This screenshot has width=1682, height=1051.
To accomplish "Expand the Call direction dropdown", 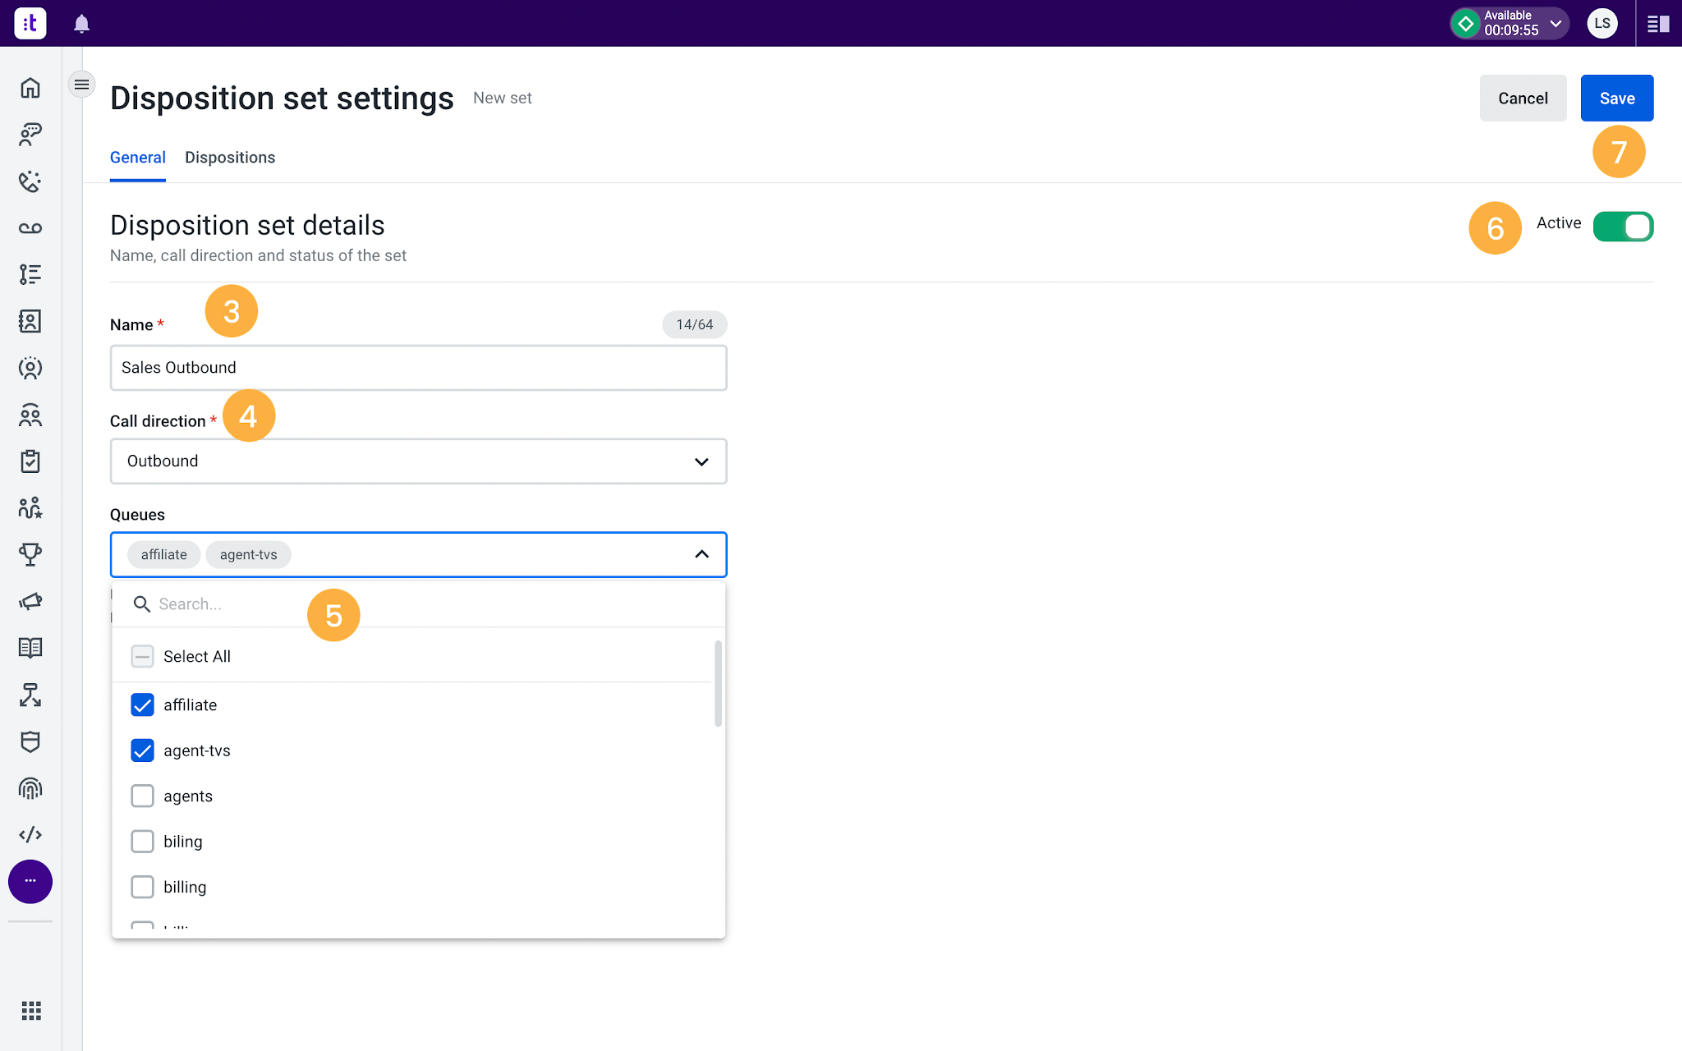I will (418, 461).
